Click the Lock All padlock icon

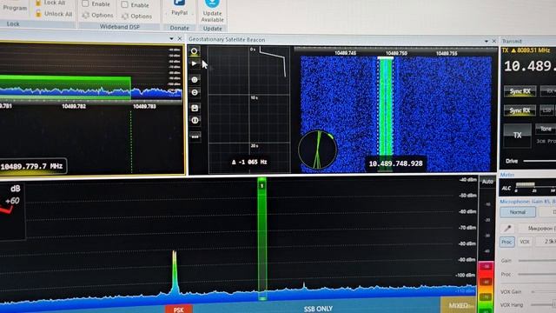tap(38, 3)
